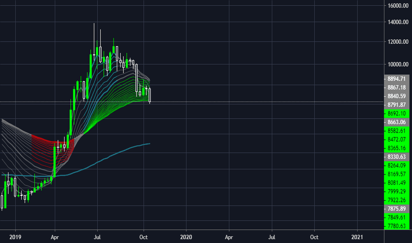Click the 2021 time axis label
The width and height of the screenshot is (412, 243).
click(x=357, y=237)
